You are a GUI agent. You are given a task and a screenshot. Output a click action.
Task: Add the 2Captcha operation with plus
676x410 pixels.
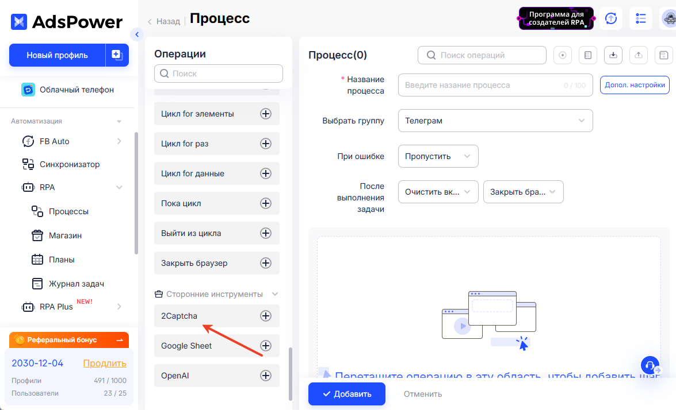click(x=266, y=316)
